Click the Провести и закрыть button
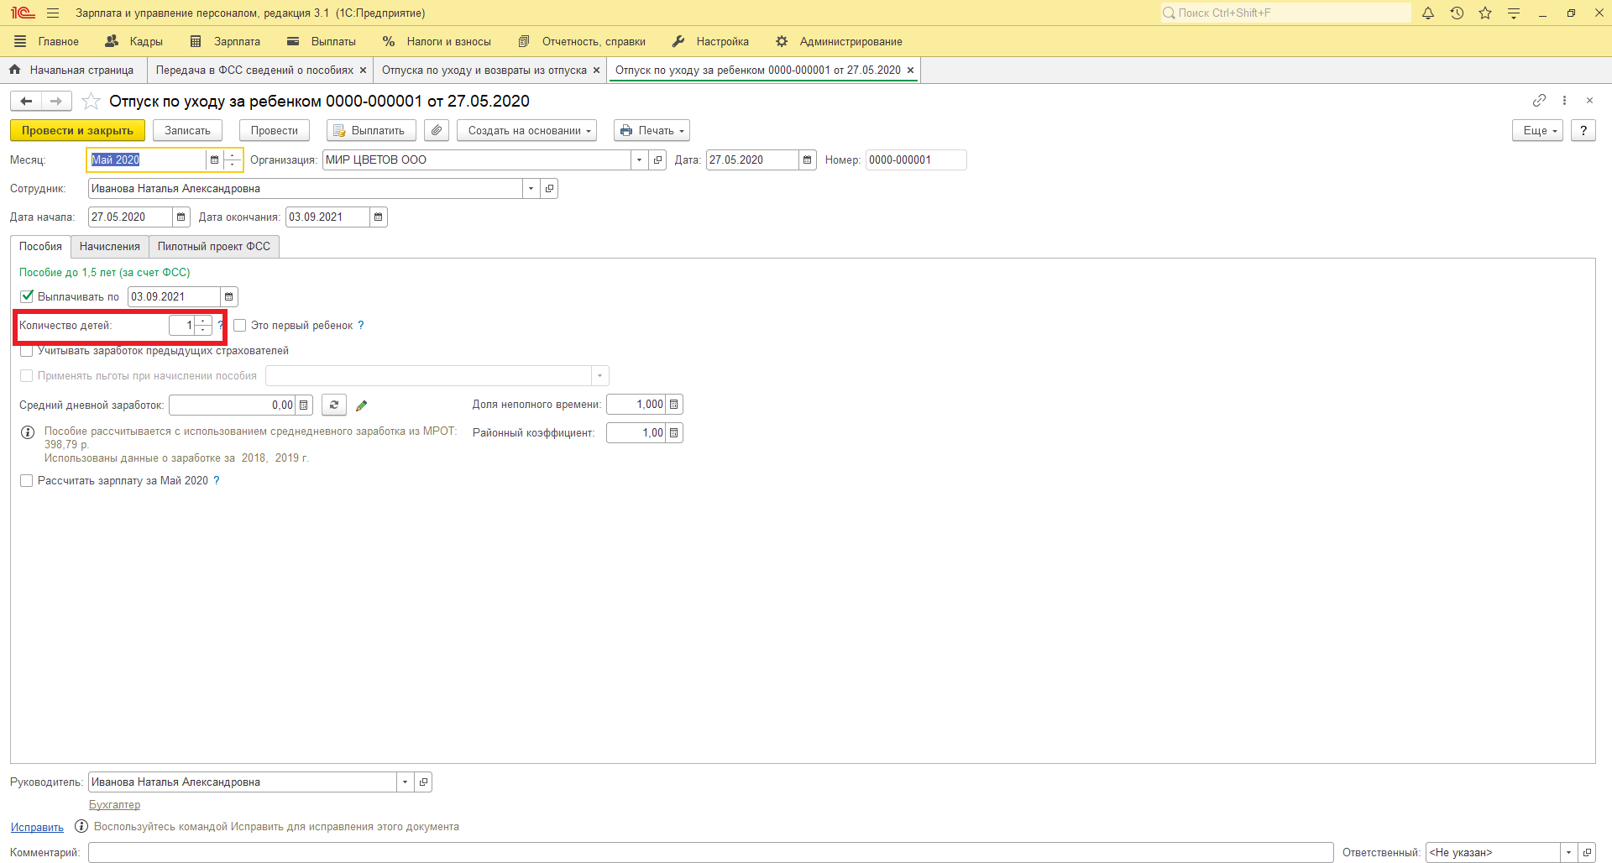The width and height of the screenshot is (1612, 863). (77, 131)
